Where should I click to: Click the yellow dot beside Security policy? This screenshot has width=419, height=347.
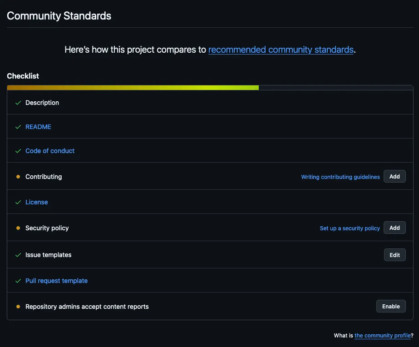pyautogui.click(x=18, y=228)
